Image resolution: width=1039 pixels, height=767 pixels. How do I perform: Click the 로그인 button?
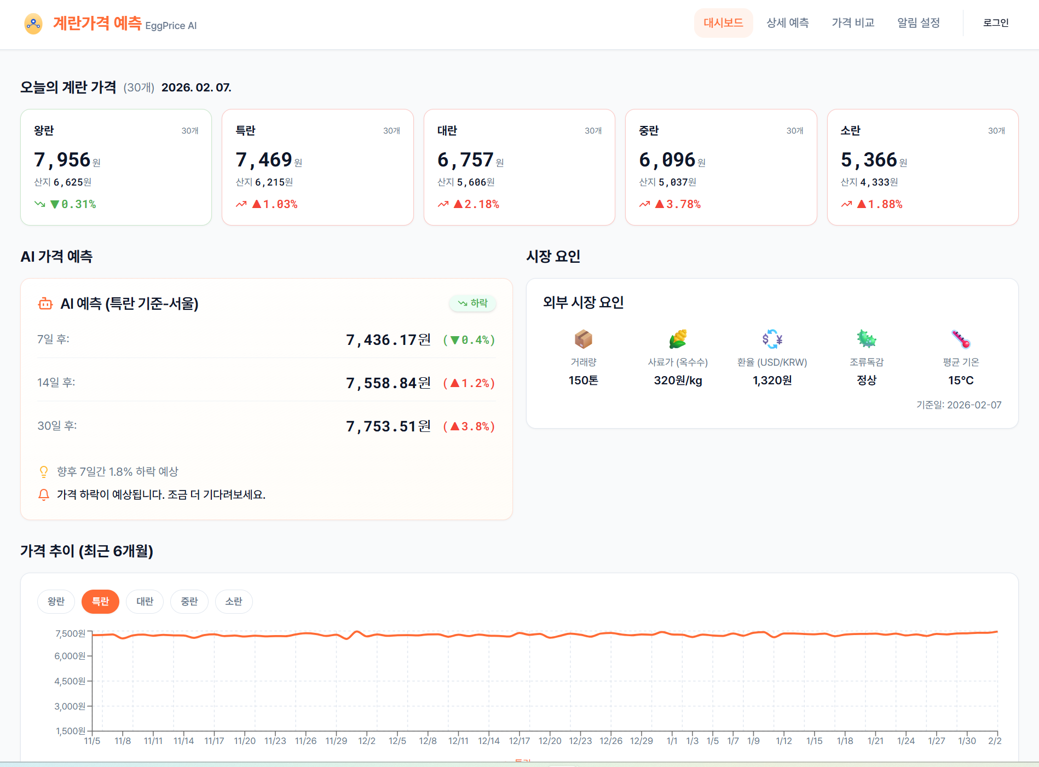tap(995, 23)
